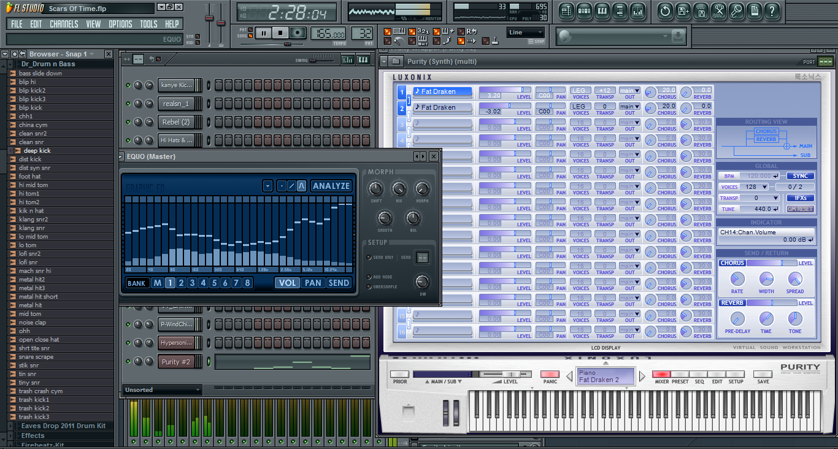Pause playback in the transport panel
Image resolution: width=838 pixels, height=449 pixels.
pyautogui.click(x=263, y=33)
